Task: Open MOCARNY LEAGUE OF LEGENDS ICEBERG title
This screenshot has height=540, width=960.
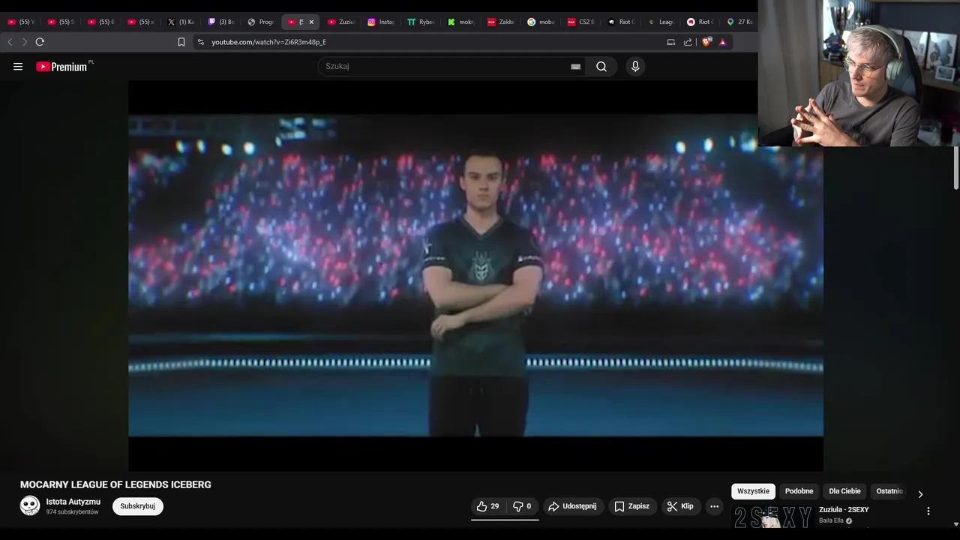Action: (115, 484)
